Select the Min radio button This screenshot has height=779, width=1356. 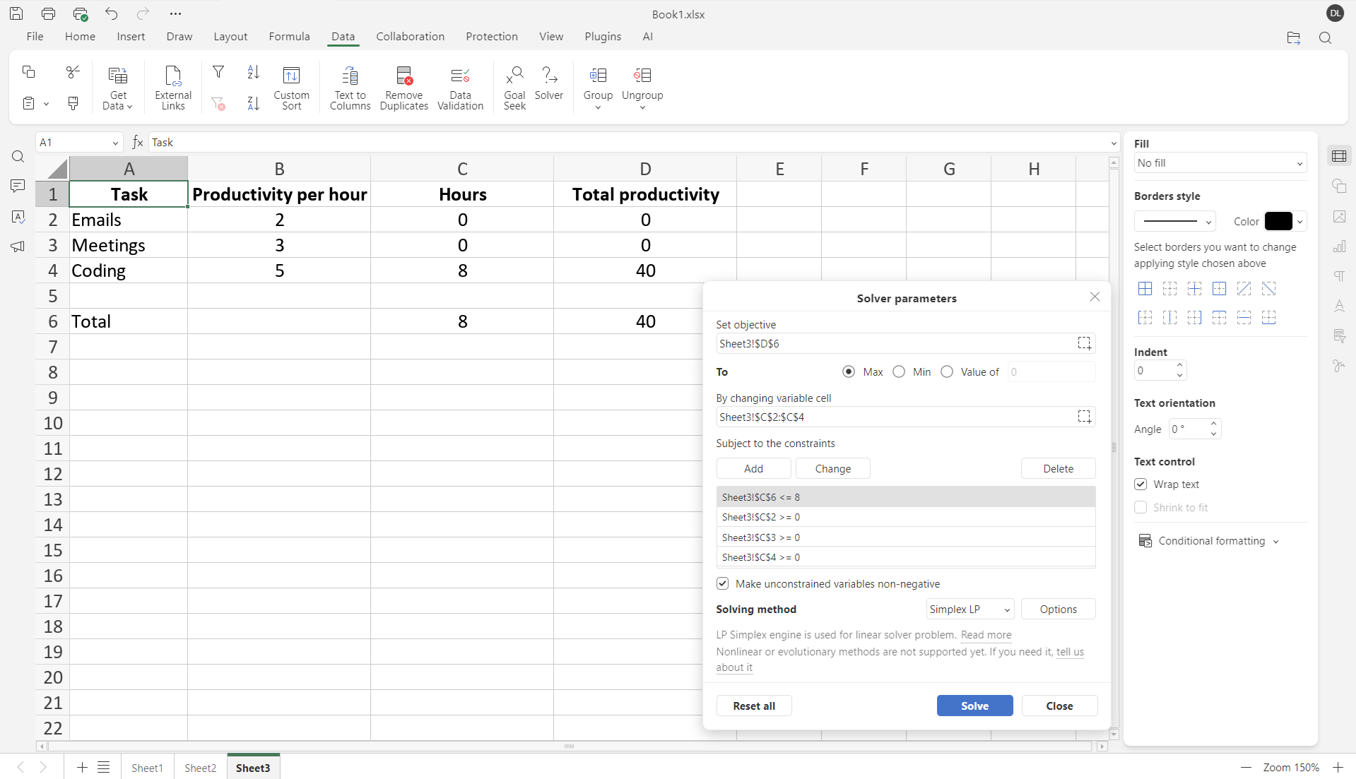tap(899, 371)
